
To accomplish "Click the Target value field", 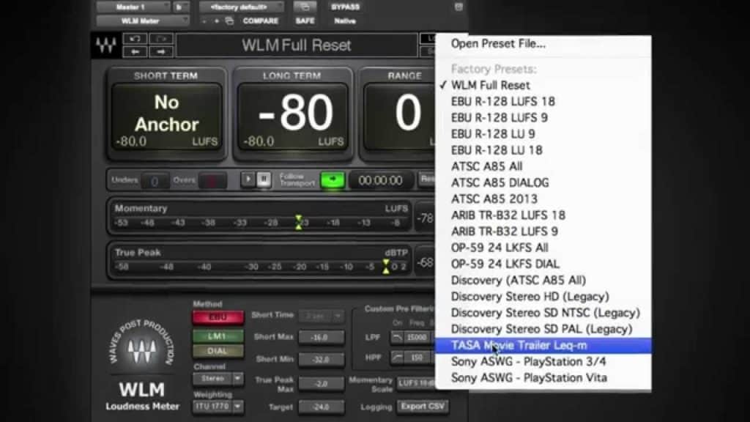I will [321, 407].
